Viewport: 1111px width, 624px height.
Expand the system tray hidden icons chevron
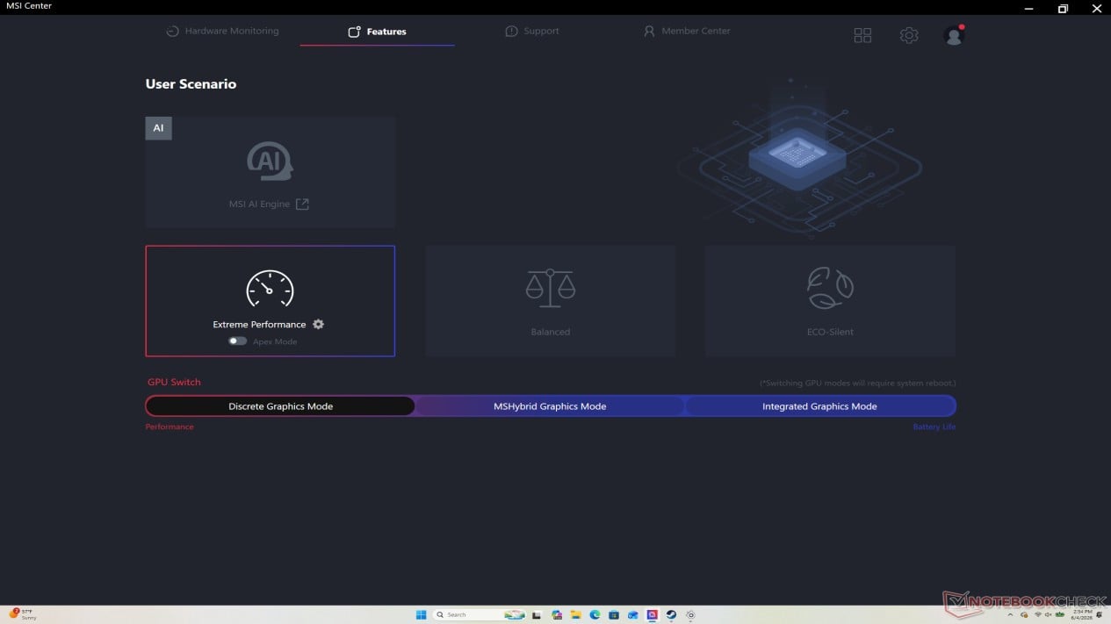tap(1010, 614)
